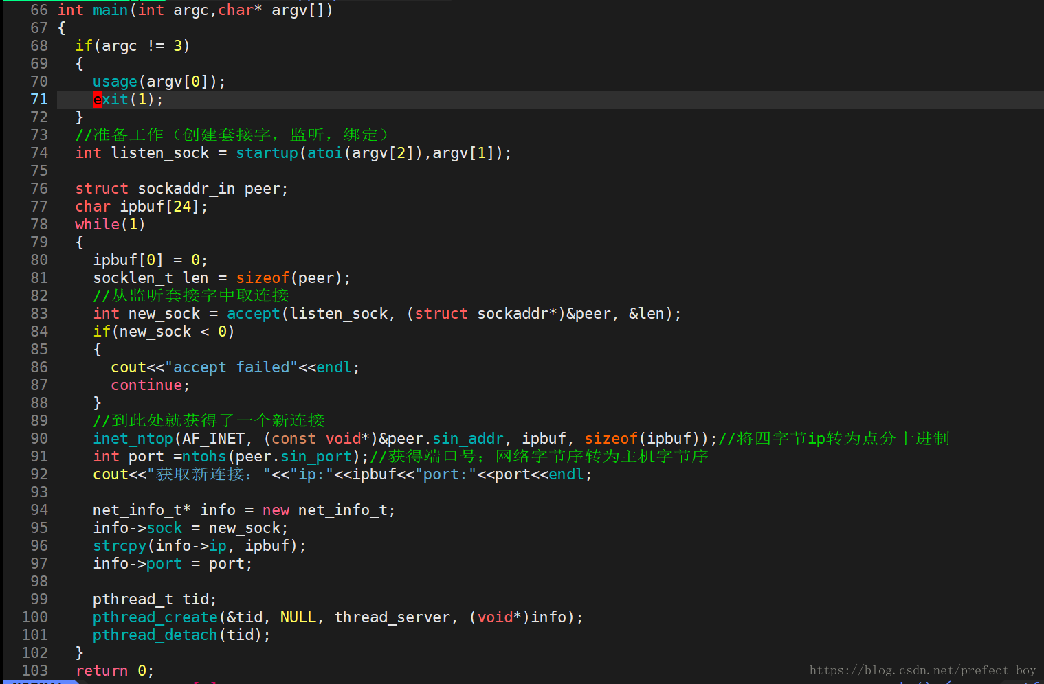Screen dimensions: 1044x684
Task: Click the 'main' function name
Action: (x=111, y=10)
